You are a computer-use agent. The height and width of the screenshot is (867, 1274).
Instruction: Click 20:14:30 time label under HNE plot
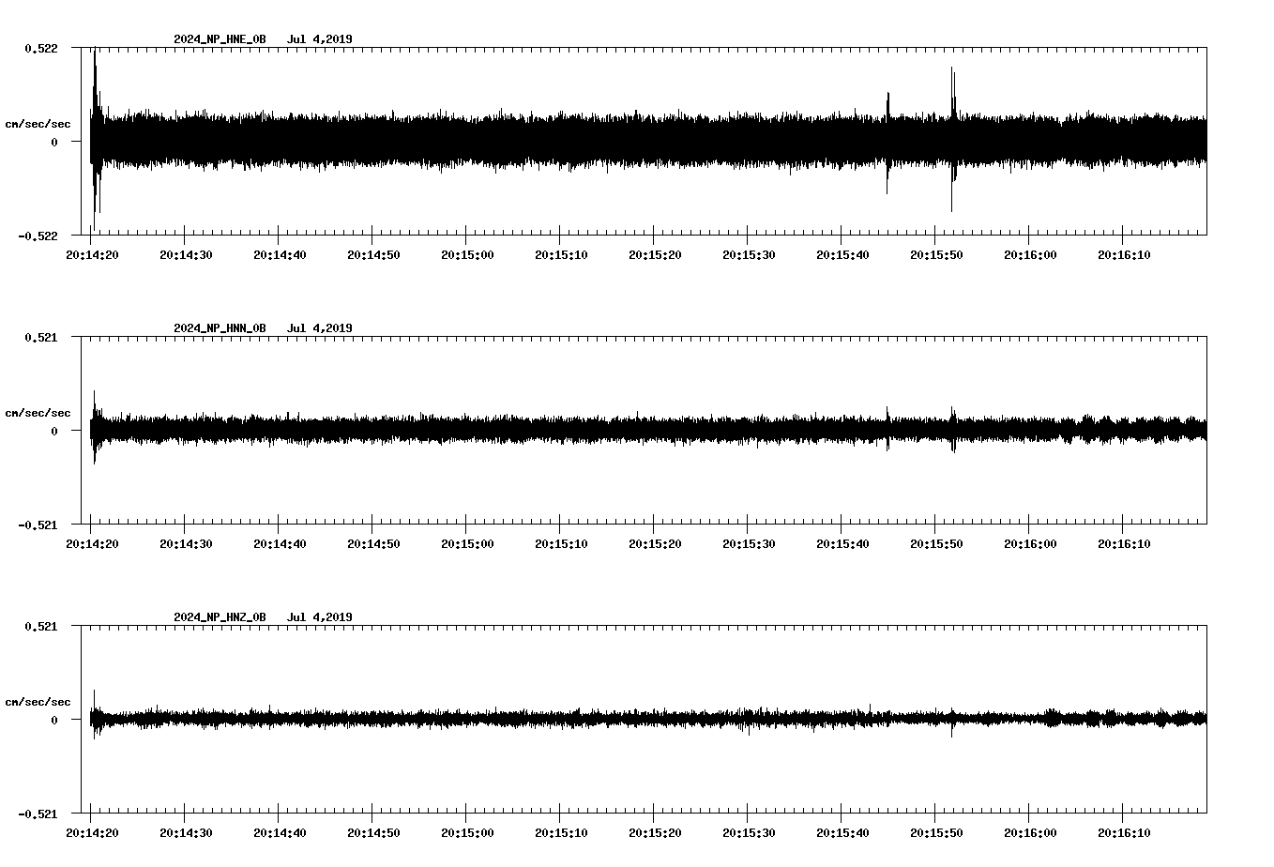coord(186,255)
